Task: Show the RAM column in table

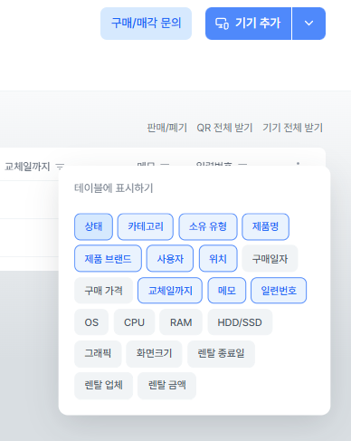Action: [181, 322]
